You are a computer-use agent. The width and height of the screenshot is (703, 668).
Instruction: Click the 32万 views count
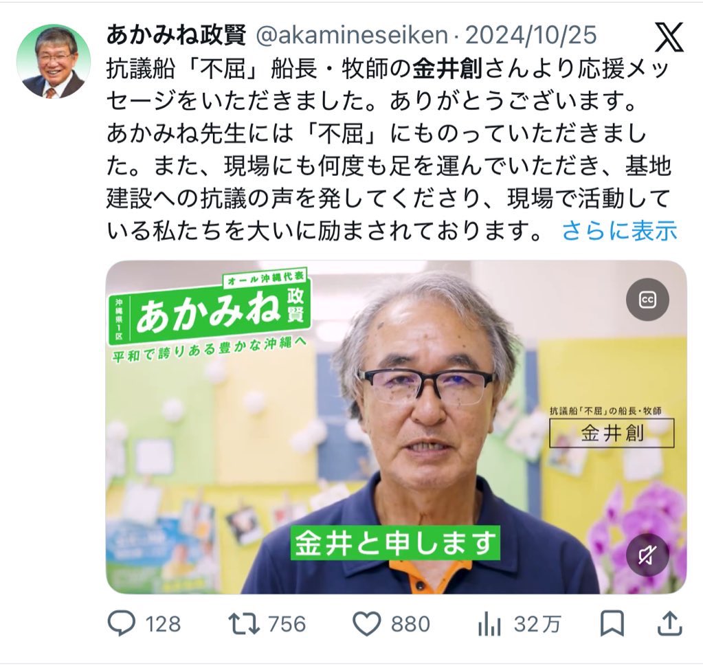point(537,624)
